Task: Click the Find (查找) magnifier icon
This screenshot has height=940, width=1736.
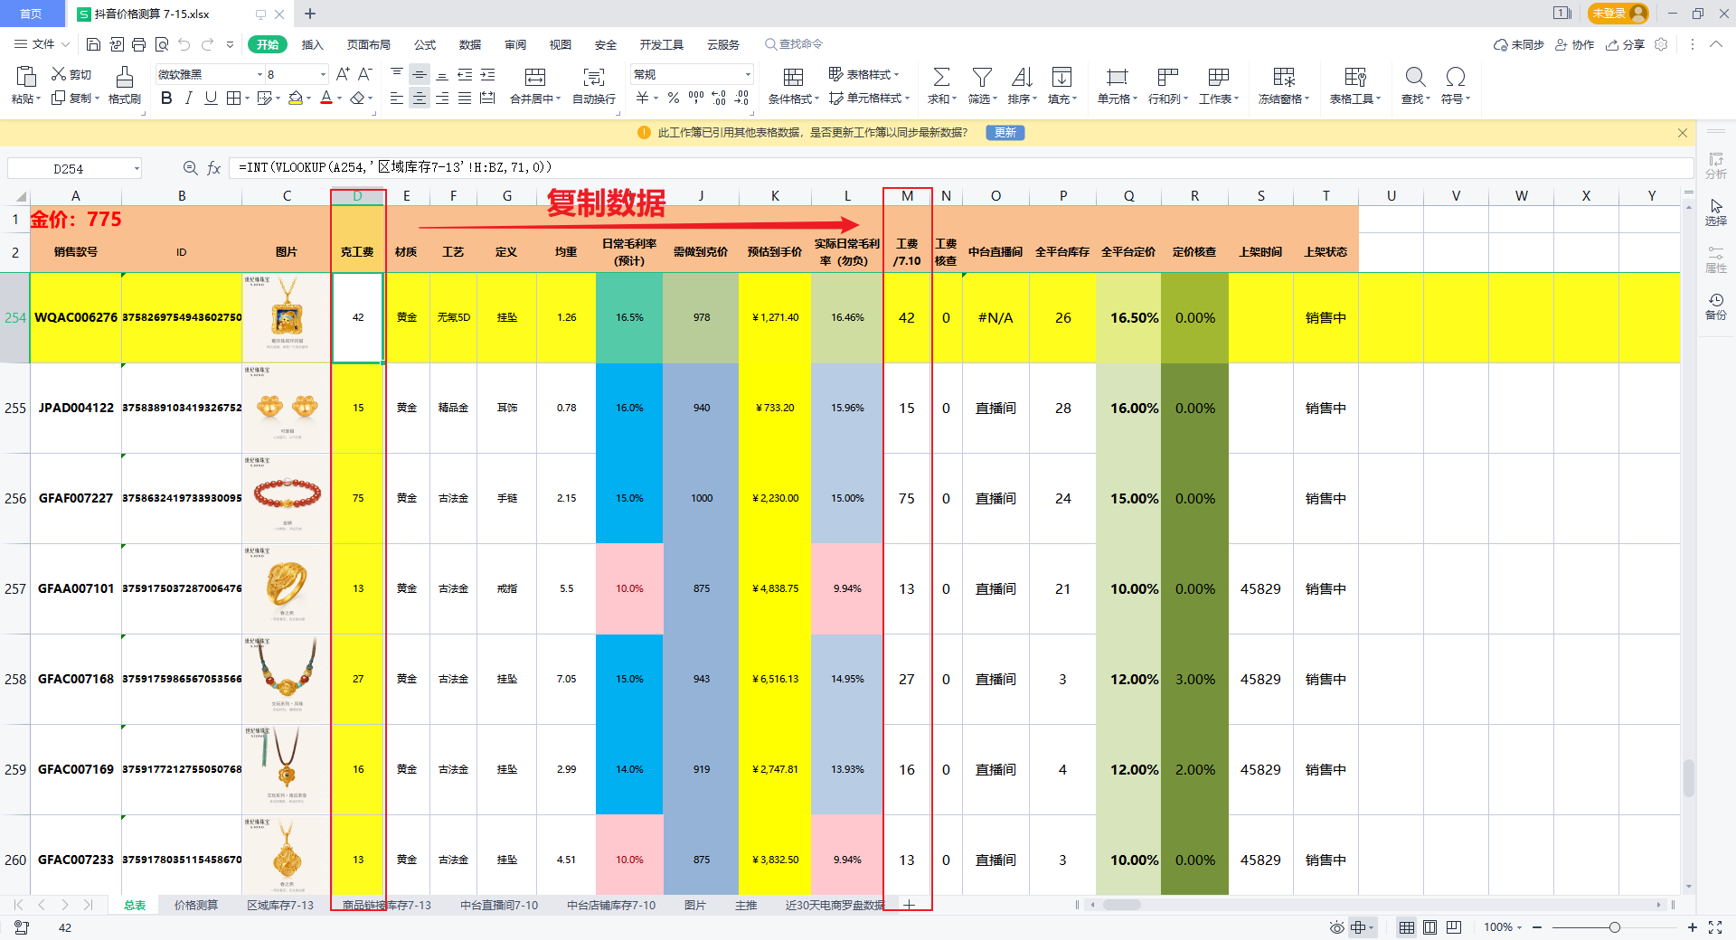Action: point(1415,78)
